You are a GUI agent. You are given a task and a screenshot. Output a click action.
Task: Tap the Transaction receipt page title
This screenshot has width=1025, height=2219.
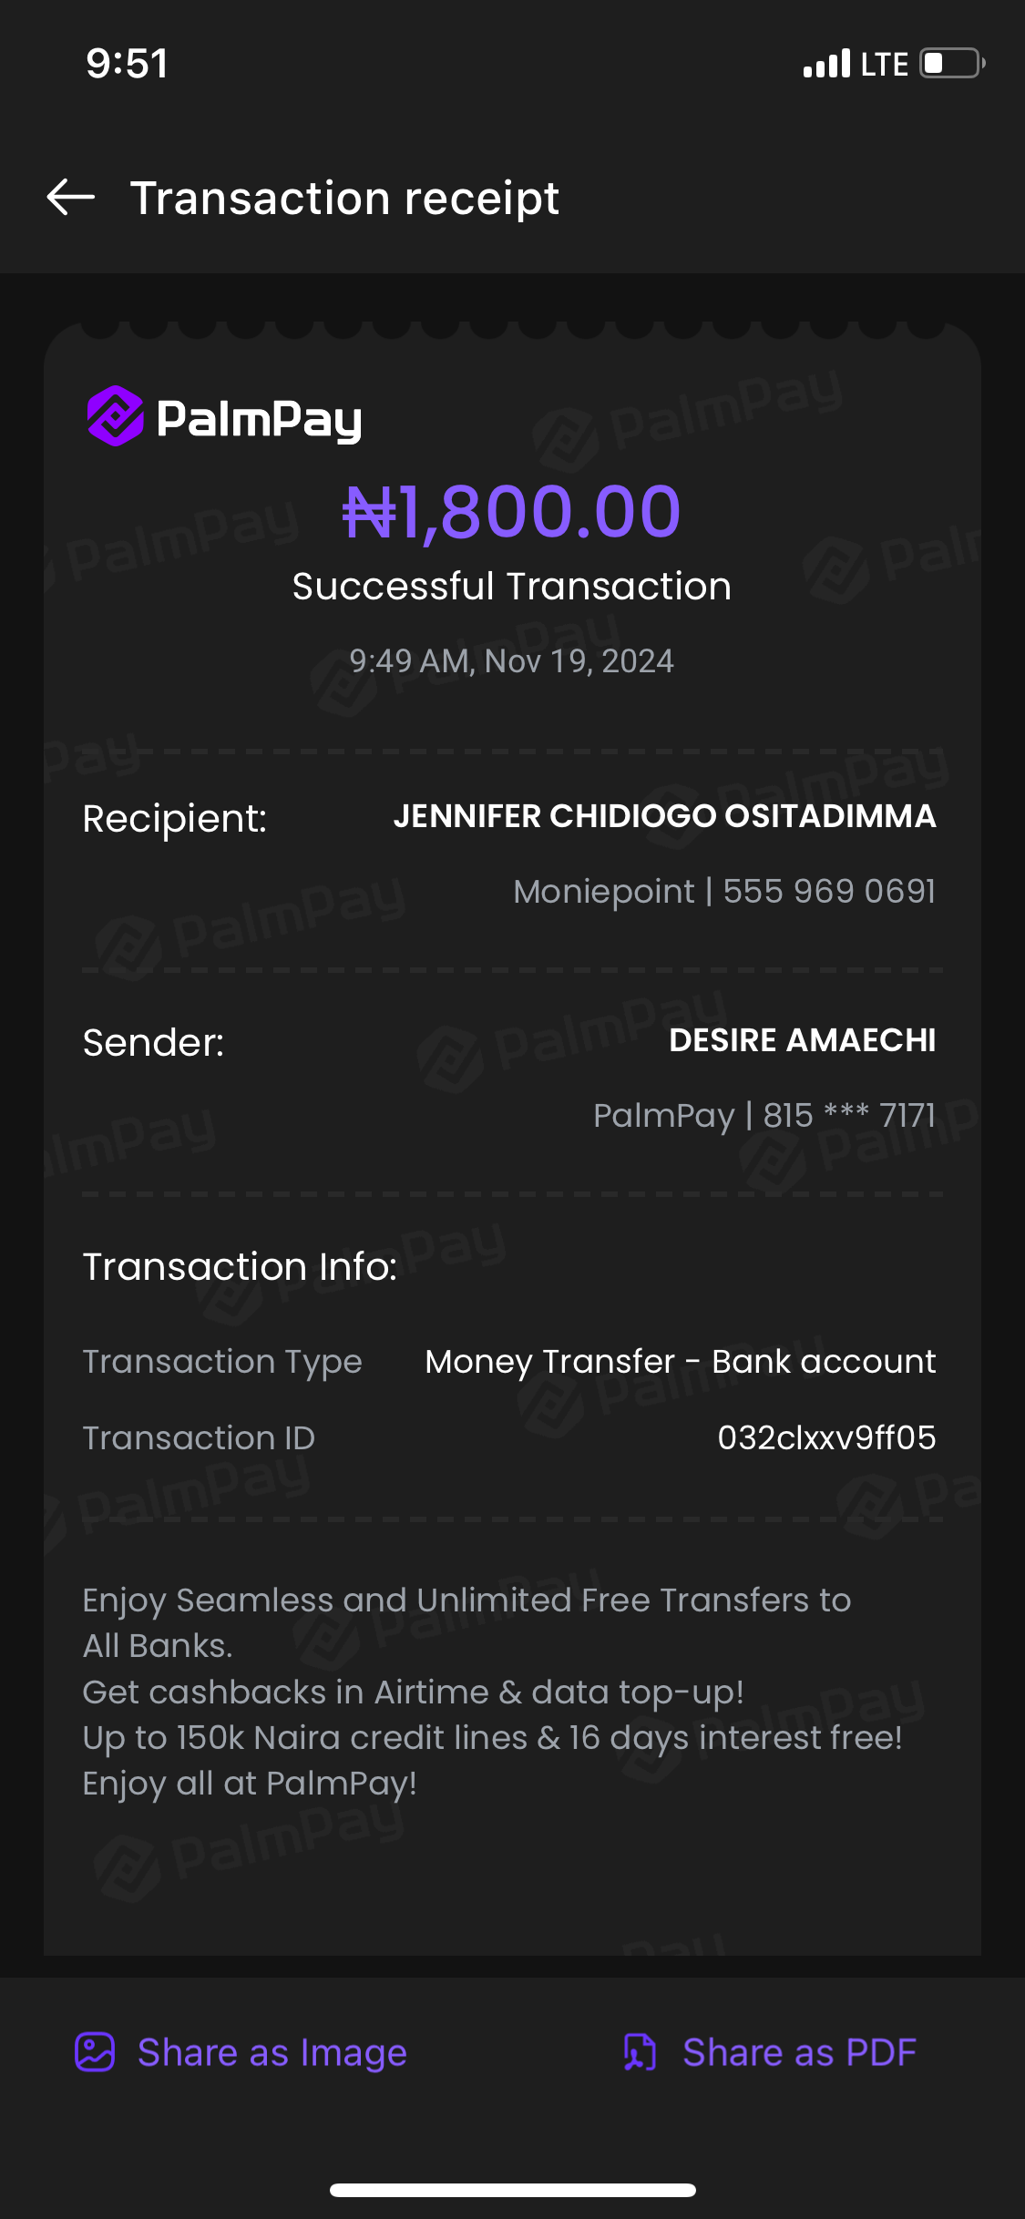point(344,198)
